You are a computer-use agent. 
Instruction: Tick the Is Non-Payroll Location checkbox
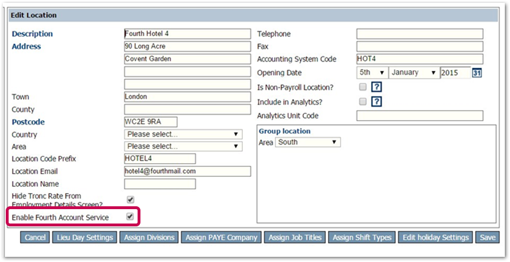[x=363, y=87]
